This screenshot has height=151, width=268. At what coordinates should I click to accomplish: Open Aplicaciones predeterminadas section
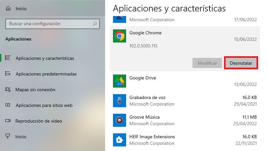46,74
